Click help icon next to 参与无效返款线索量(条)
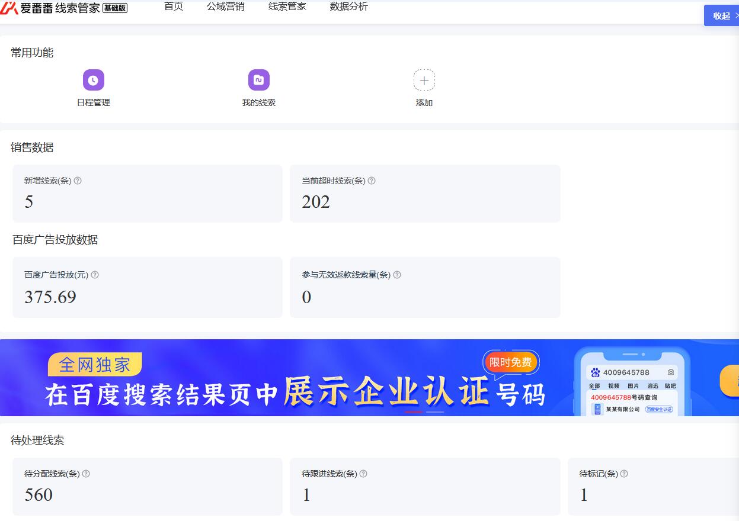 click(397, 275)
